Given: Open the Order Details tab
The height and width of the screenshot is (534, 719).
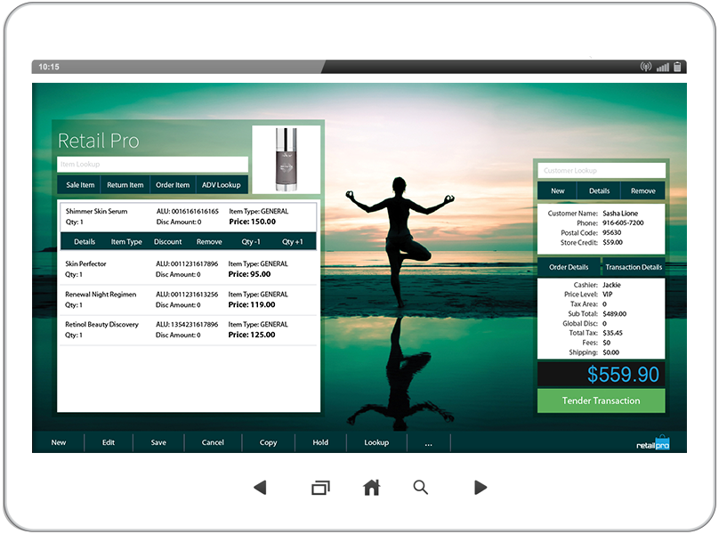Looking at the screenshot, I should tap(568, 266).
